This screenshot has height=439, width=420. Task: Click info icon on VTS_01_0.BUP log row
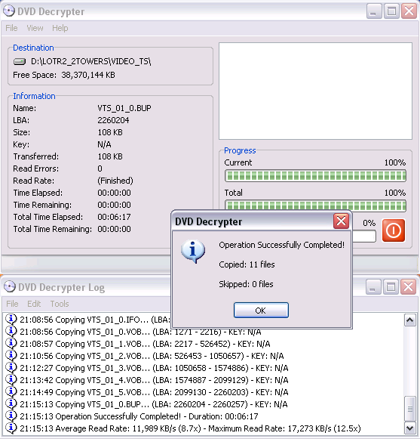[11, 404]
